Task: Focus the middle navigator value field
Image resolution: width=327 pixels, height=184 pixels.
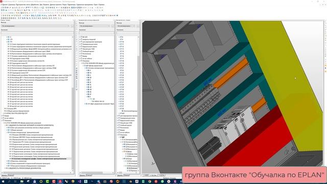Action: click(97, 33)
